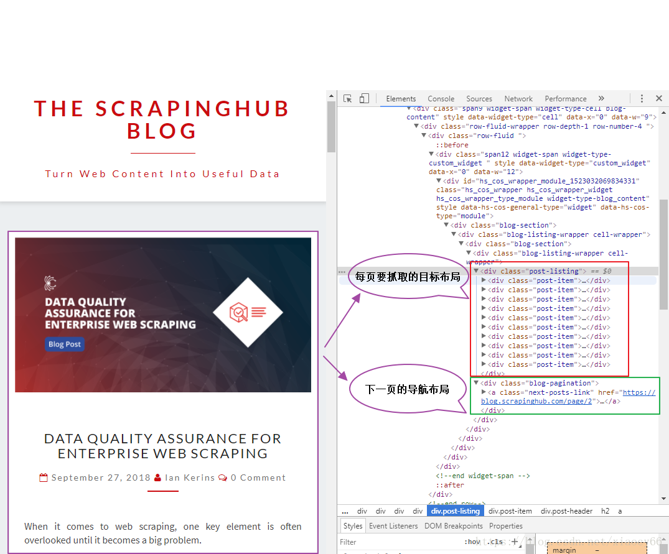Click The Scrapinghub Blog header title
This screenshot has height=554, width=669.
[162, 120]
